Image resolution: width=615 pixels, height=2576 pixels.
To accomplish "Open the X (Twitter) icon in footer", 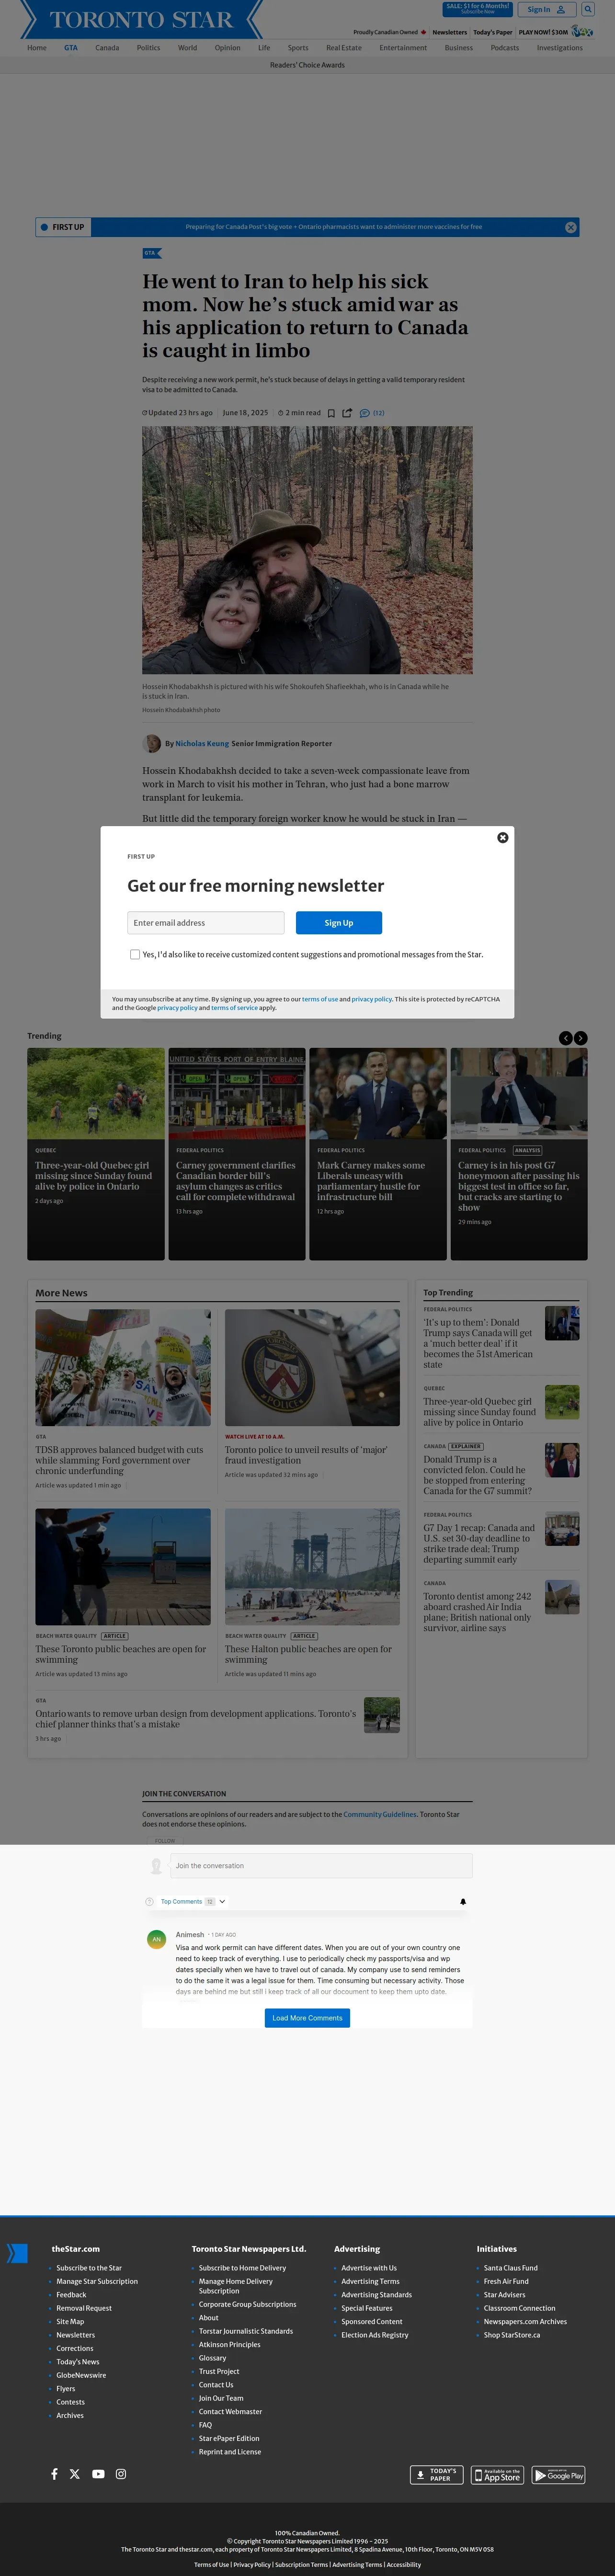I will pos(75,2474).
